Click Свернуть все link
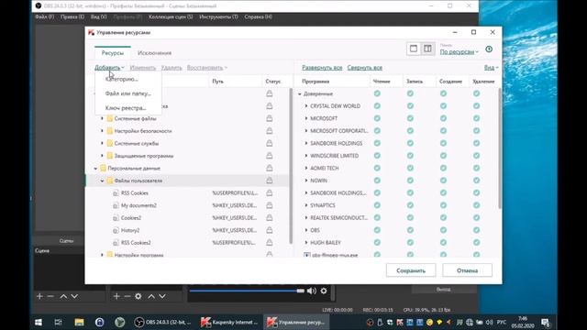The image size is (587, 330). coord(365,68)
